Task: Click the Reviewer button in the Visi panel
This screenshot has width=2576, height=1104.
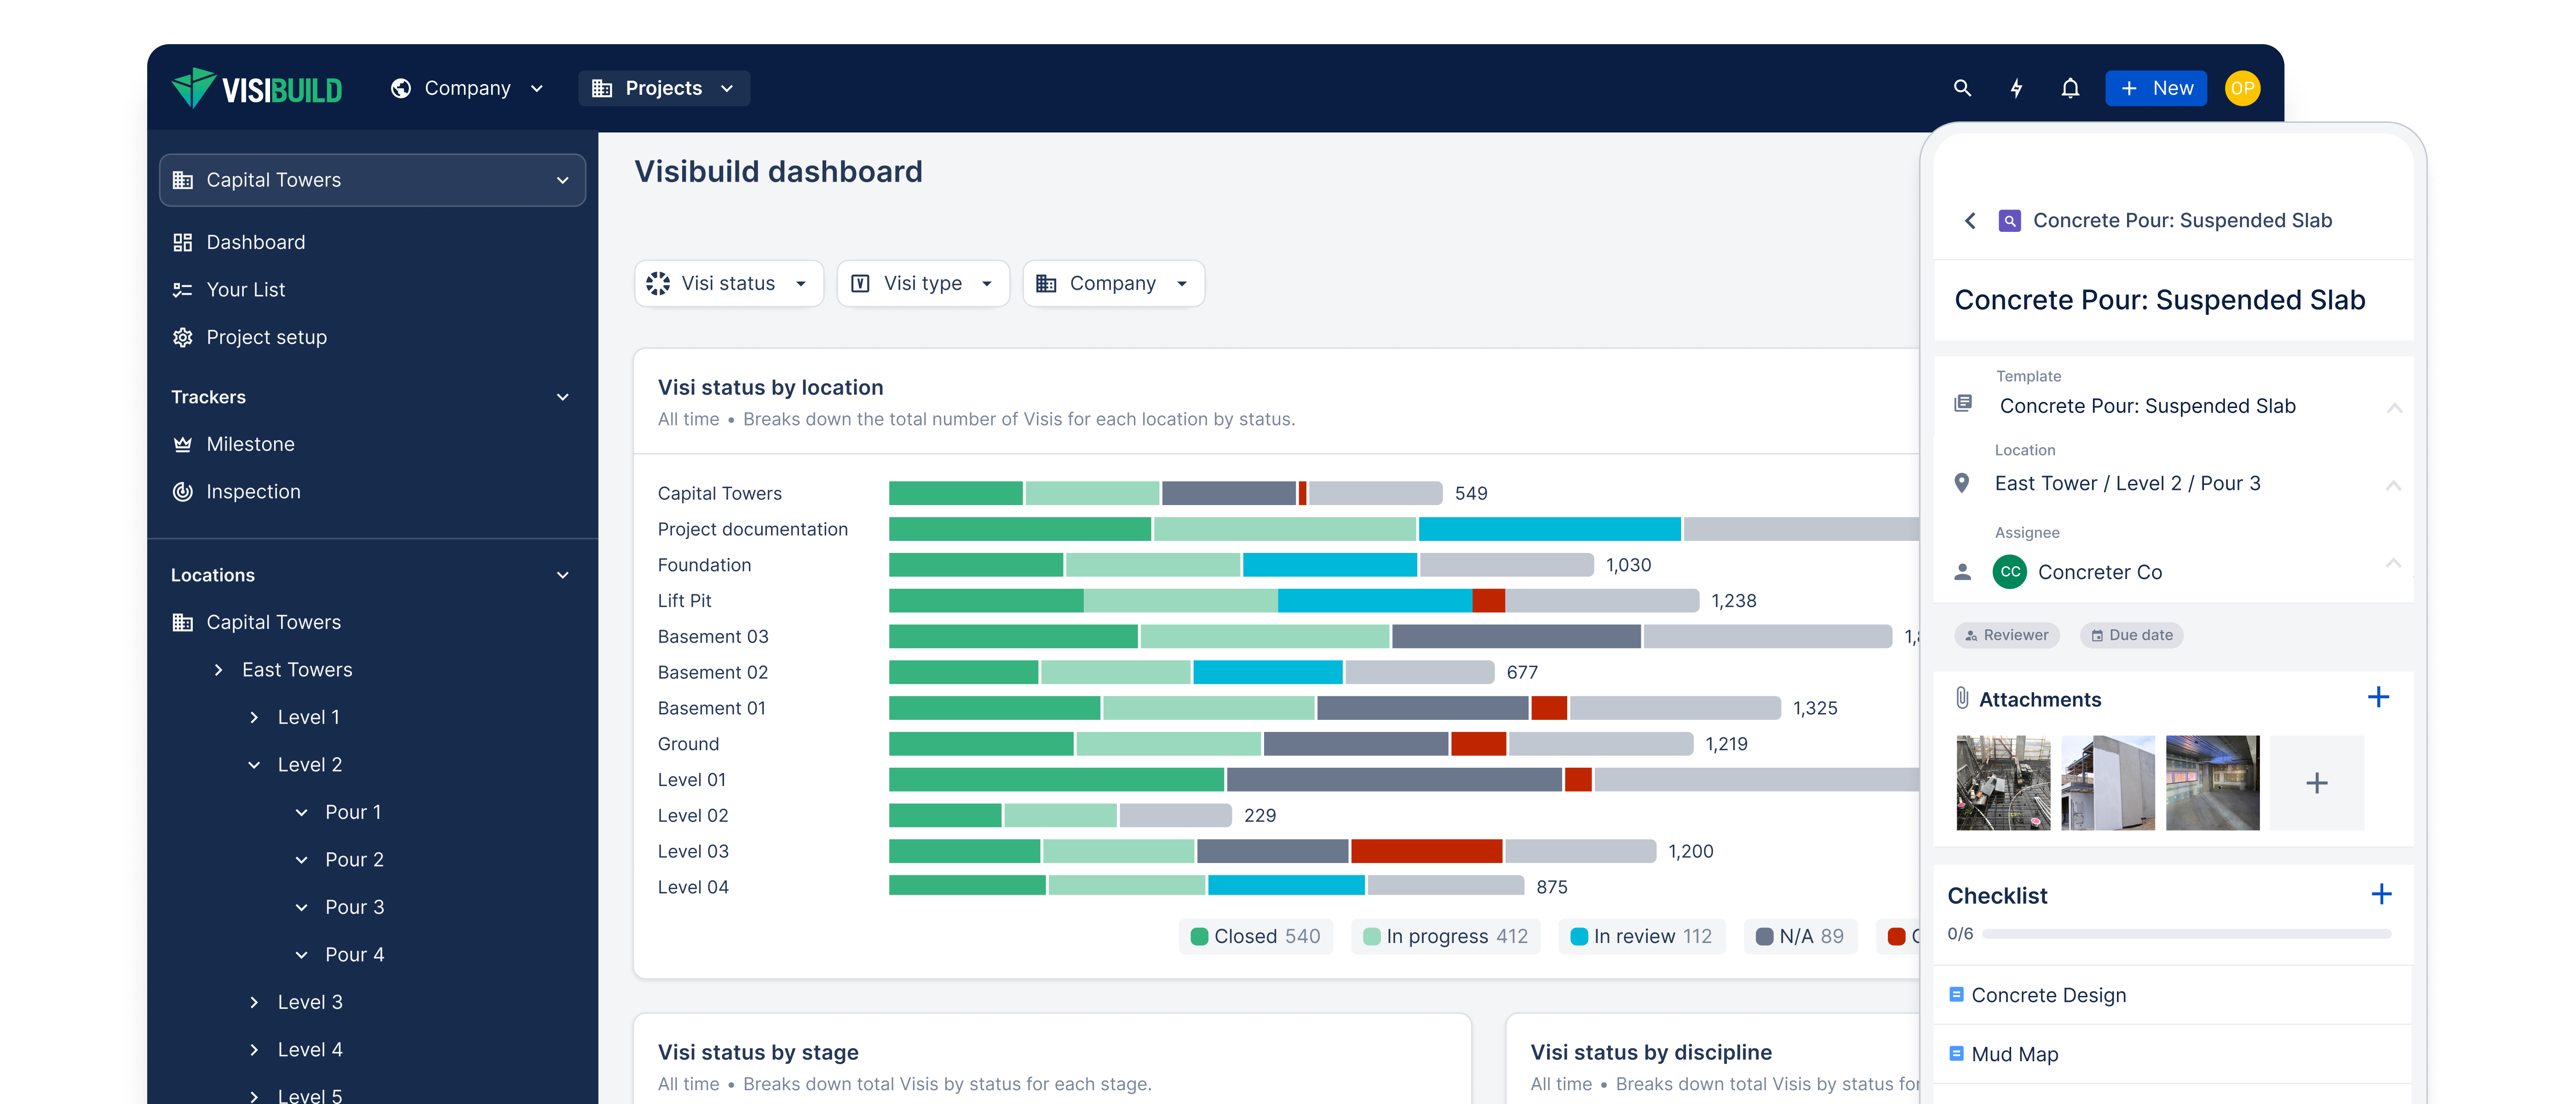Action: coord(2007,635)
